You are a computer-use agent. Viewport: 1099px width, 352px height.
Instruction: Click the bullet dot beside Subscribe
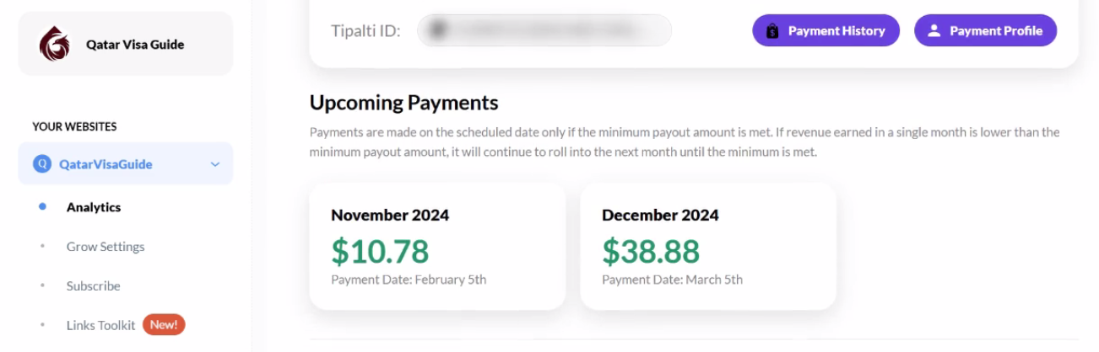click(x=42, y=286)
